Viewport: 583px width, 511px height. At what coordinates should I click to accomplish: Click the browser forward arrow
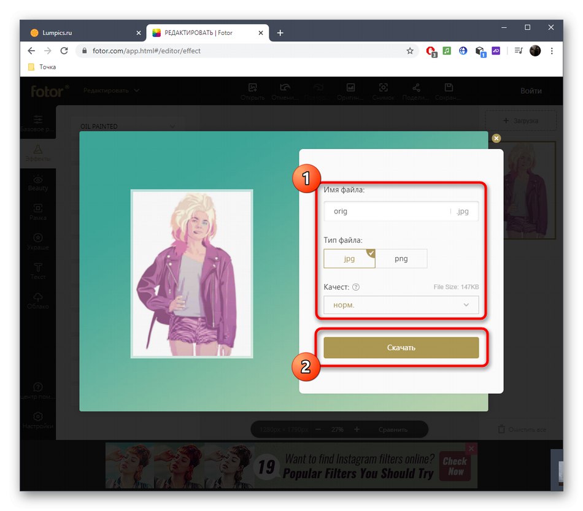tap(48, 51)
